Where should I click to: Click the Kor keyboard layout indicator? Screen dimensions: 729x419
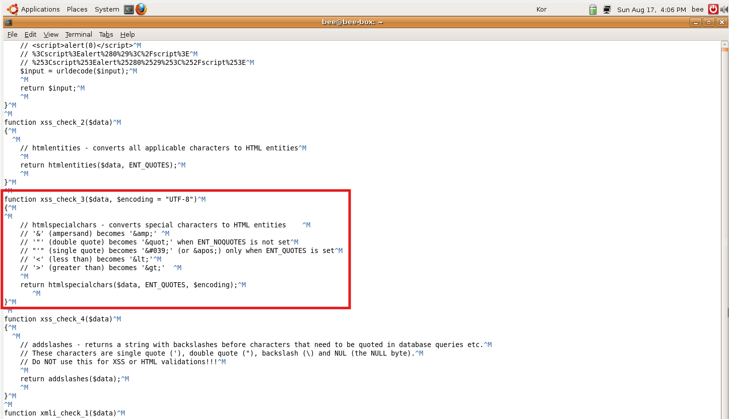pos(542,10)
